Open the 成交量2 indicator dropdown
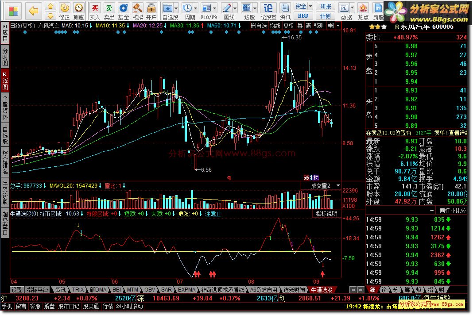 [338, 186]
